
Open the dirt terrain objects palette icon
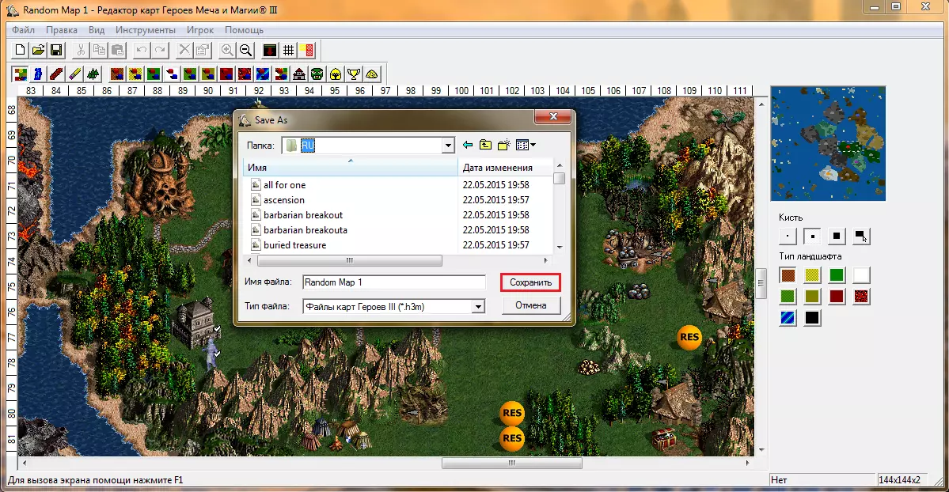117,74
